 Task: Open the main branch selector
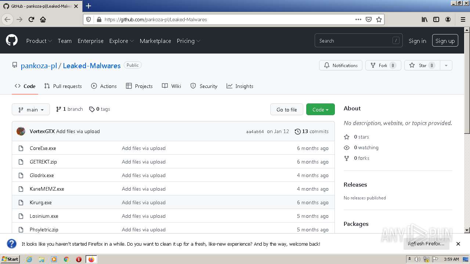(31, 109)
